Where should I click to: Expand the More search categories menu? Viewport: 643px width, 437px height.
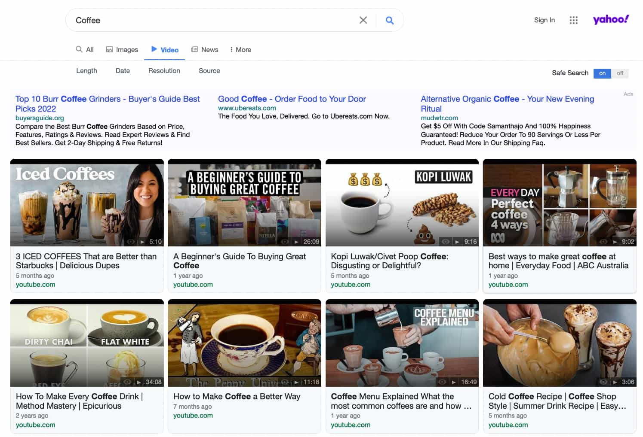[240, 50]
